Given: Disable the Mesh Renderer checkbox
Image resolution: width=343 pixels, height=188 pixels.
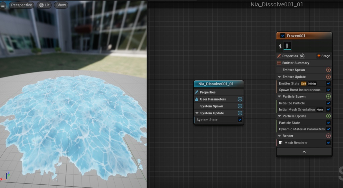Looking at the screenshot, I should pyautogui.click(x=328, y=143).
